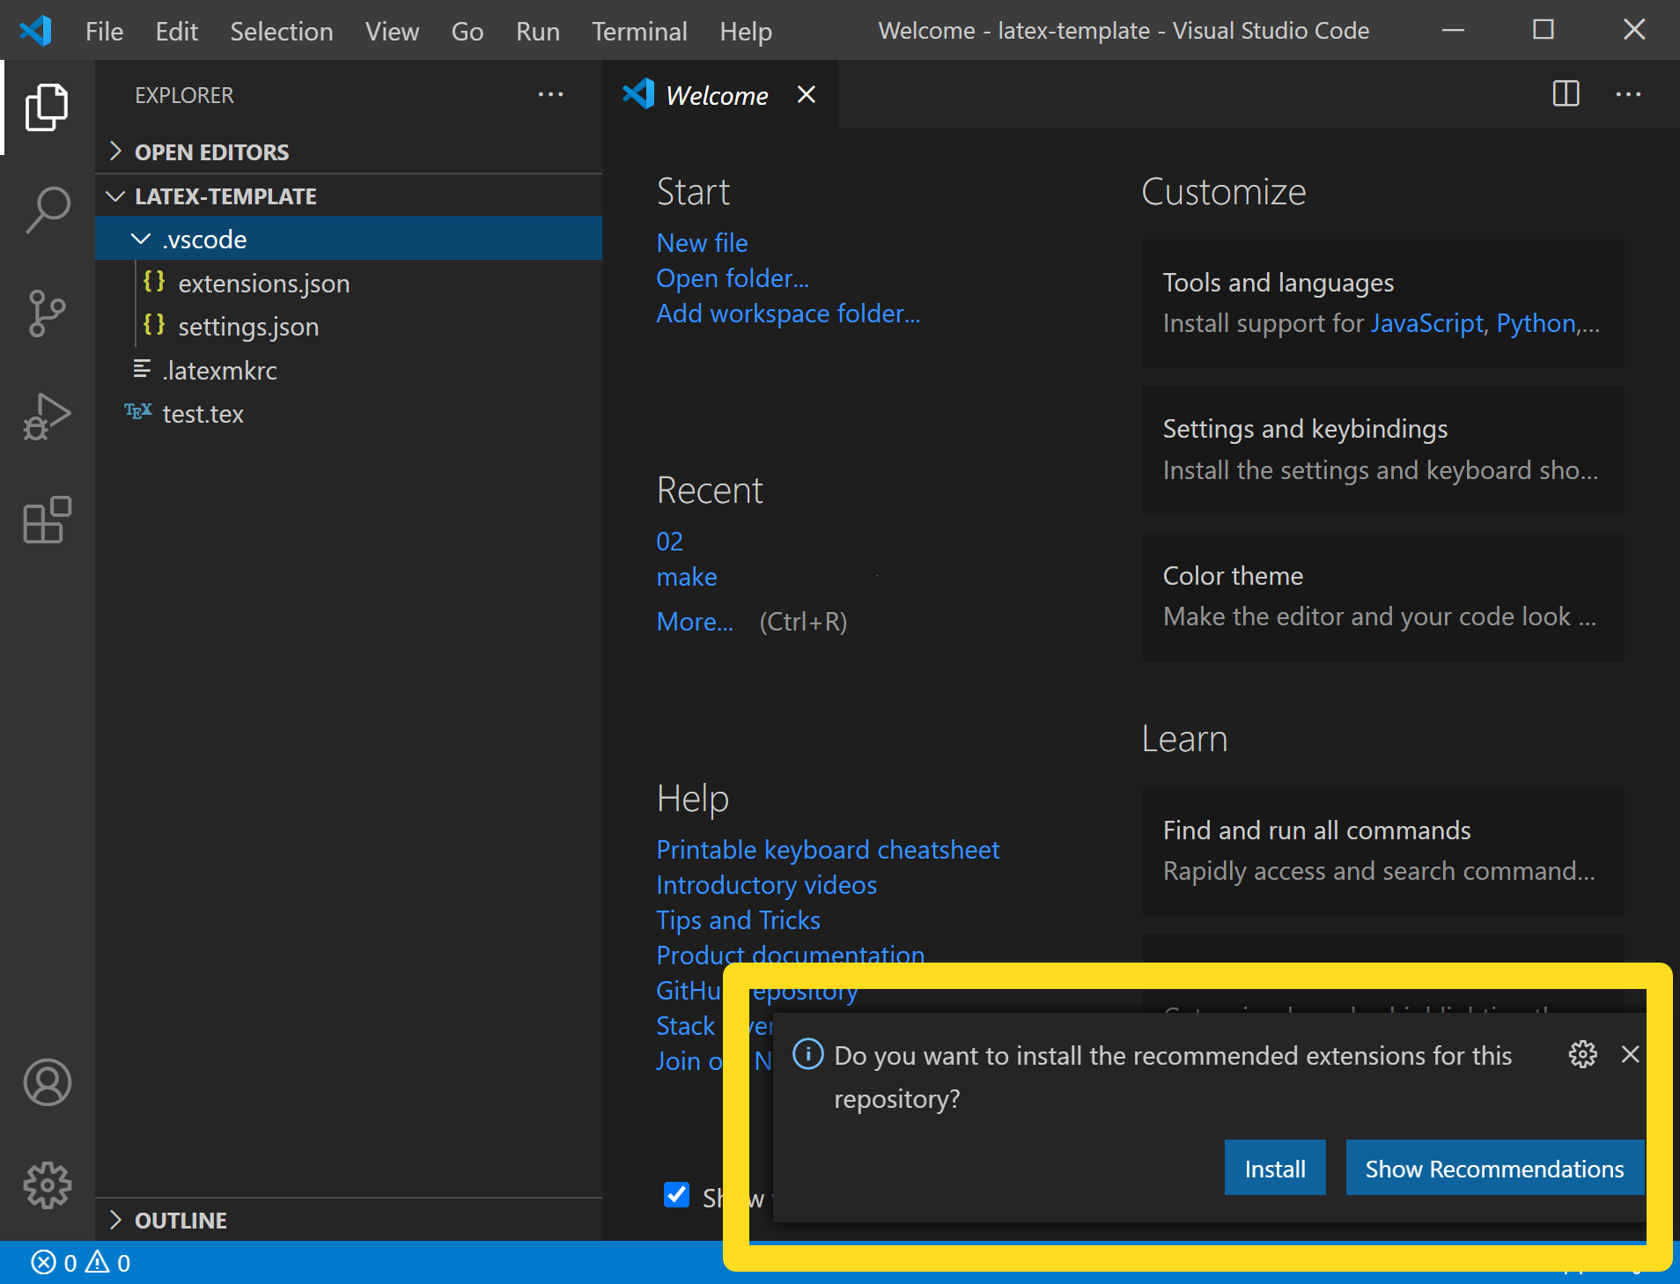This screenshot has height=1284, width=1680.
Task: Collapse the .vscode folder
Action: point(349,239)
